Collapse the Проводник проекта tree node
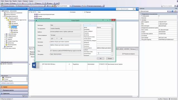 (3, 16)
